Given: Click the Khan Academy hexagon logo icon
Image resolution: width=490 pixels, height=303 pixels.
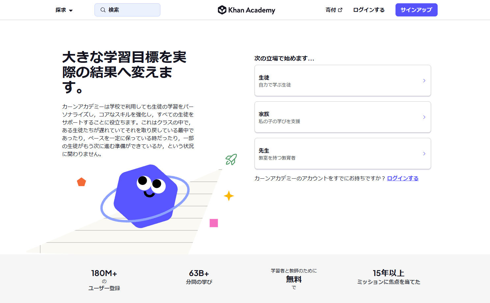Looking at the screenshot, I should (x=222, y=10).
